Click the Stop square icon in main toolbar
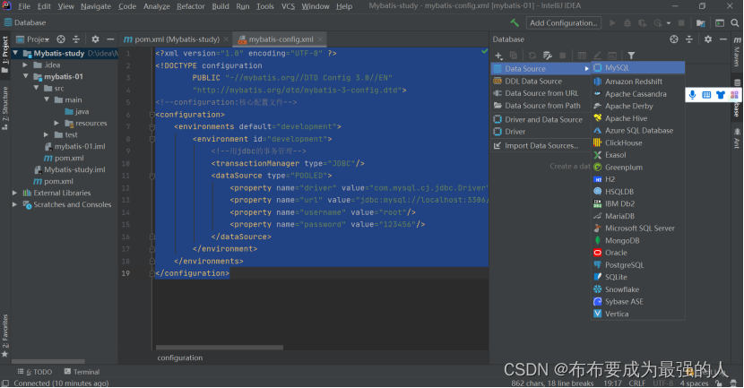744x388 pixels. [681, 22]
